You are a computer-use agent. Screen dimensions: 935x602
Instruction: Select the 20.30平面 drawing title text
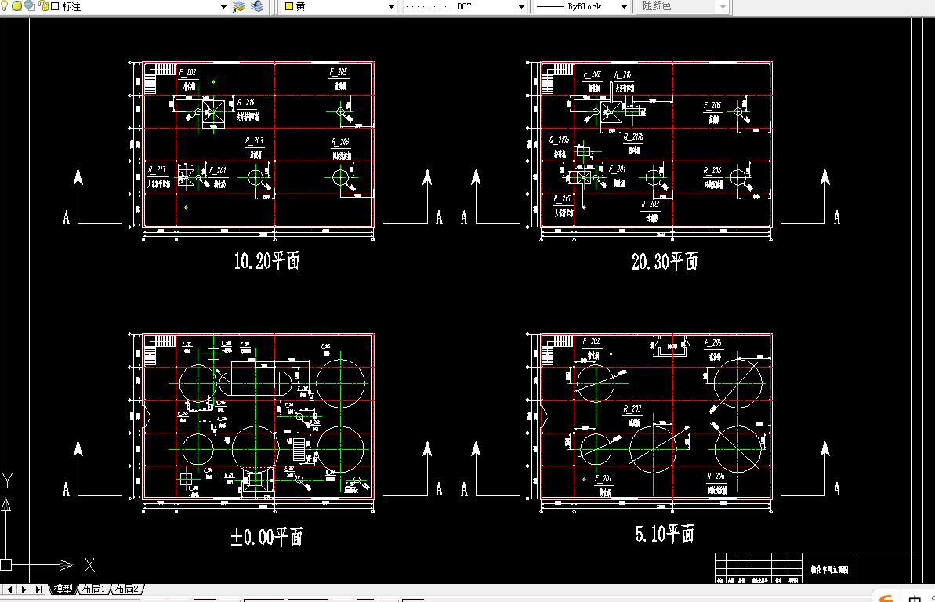[665, 261]
